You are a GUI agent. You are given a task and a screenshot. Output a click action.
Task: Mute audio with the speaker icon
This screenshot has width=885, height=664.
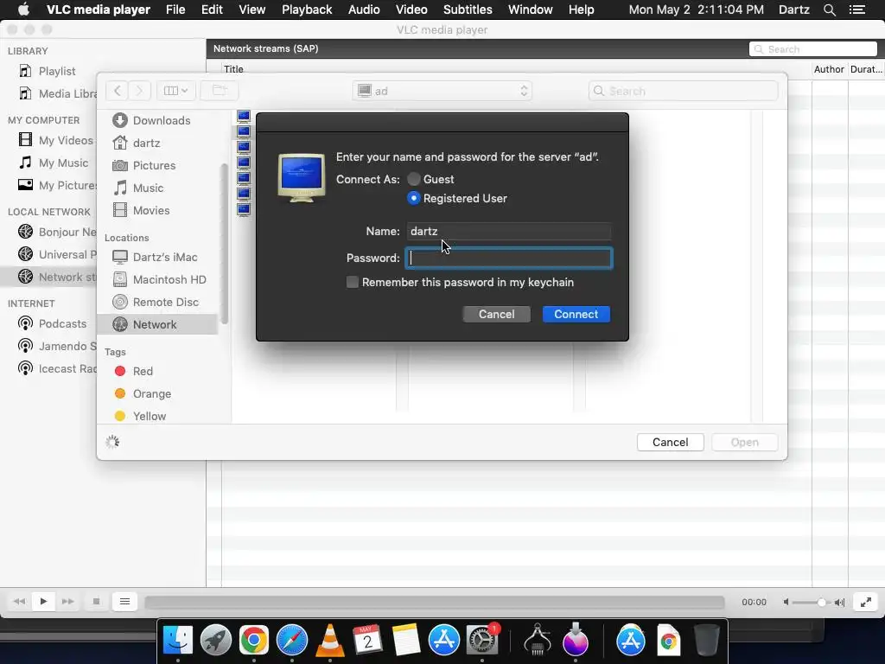pos(786,602)
